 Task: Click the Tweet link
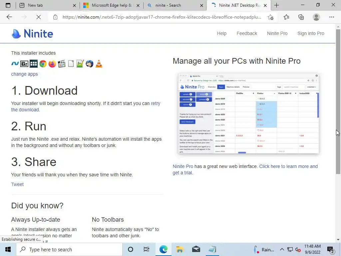(x=17, y=184)
